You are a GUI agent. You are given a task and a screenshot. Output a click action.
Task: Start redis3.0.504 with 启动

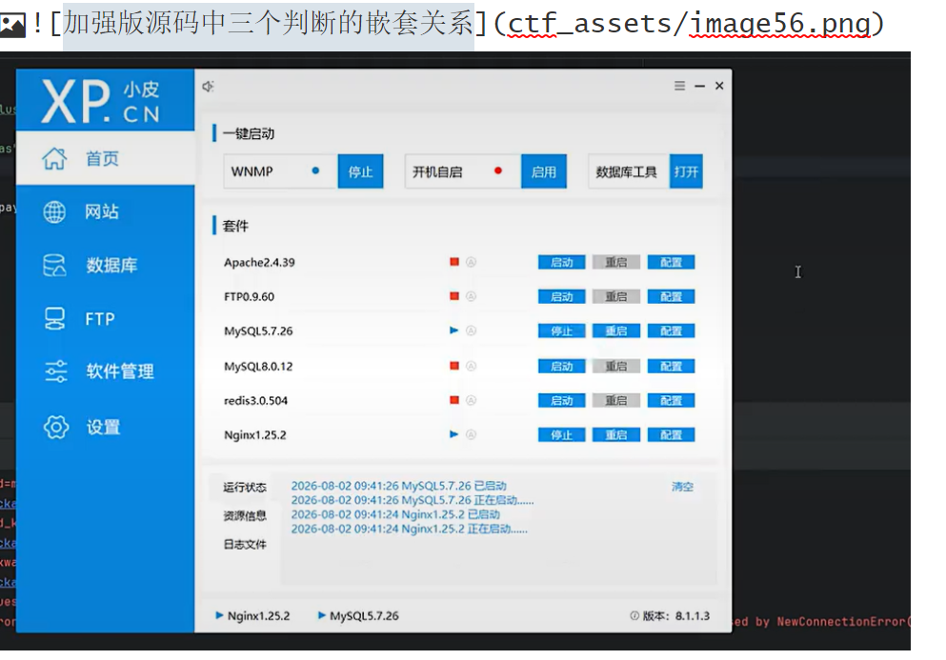[x=562, y=401]
